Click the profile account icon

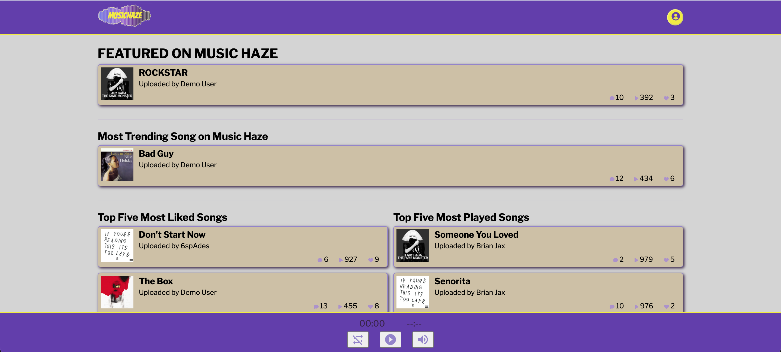pyautogui.click(x=675, y=17)
